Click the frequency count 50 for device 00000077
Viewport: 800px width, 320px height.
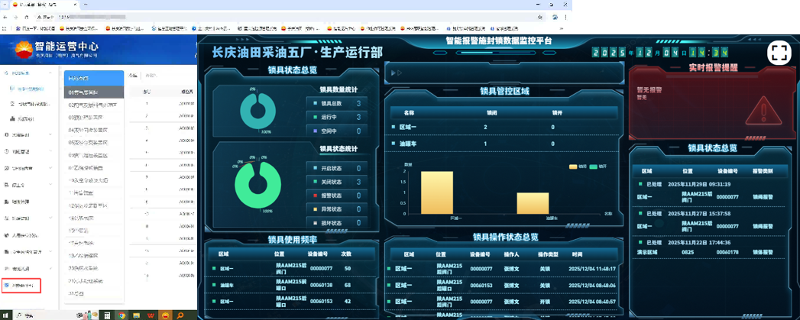(348, 269)
